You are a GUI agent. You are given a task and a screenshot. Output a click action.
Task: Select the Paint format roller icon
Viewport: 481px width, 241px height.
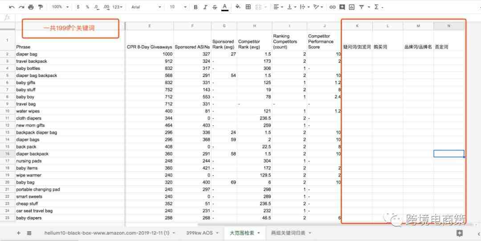click(41, 7)
